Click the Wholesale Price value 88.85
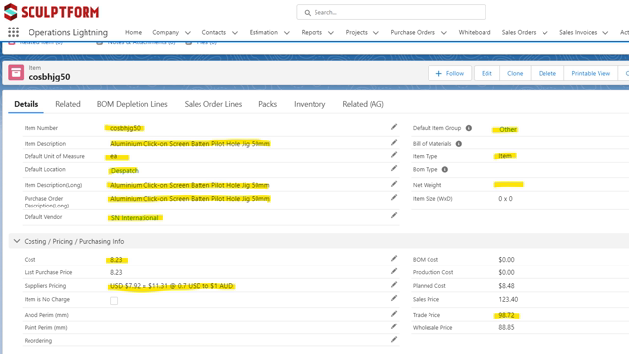Viewport: 629px width, 354px height. click(506, 327)
